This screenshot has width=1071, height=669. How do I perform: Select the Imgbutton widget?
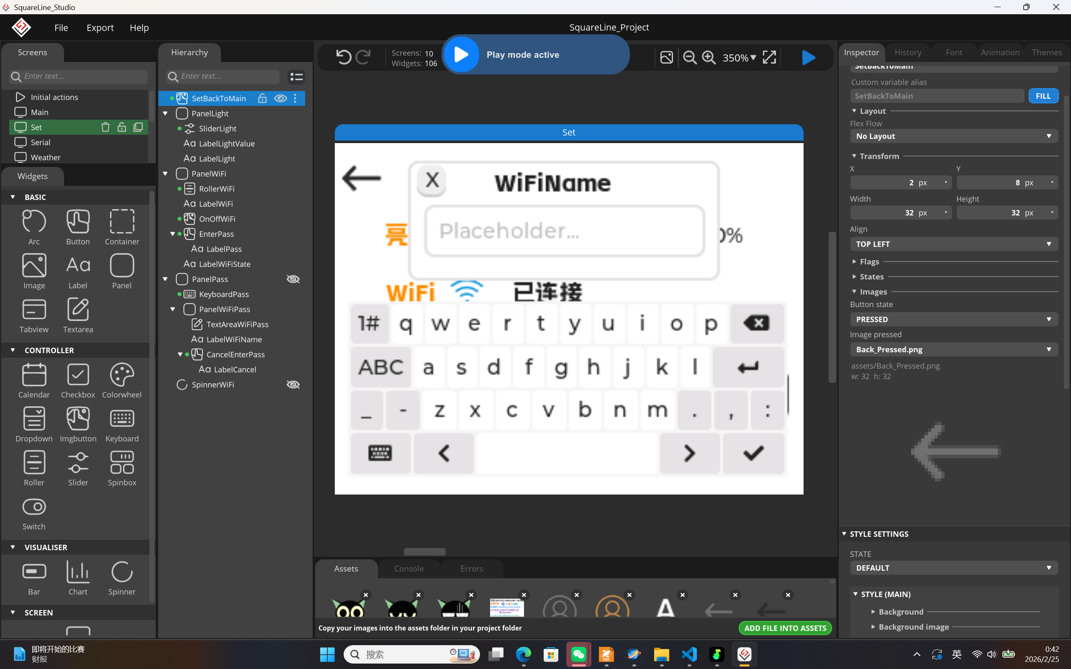click(78, 424)
